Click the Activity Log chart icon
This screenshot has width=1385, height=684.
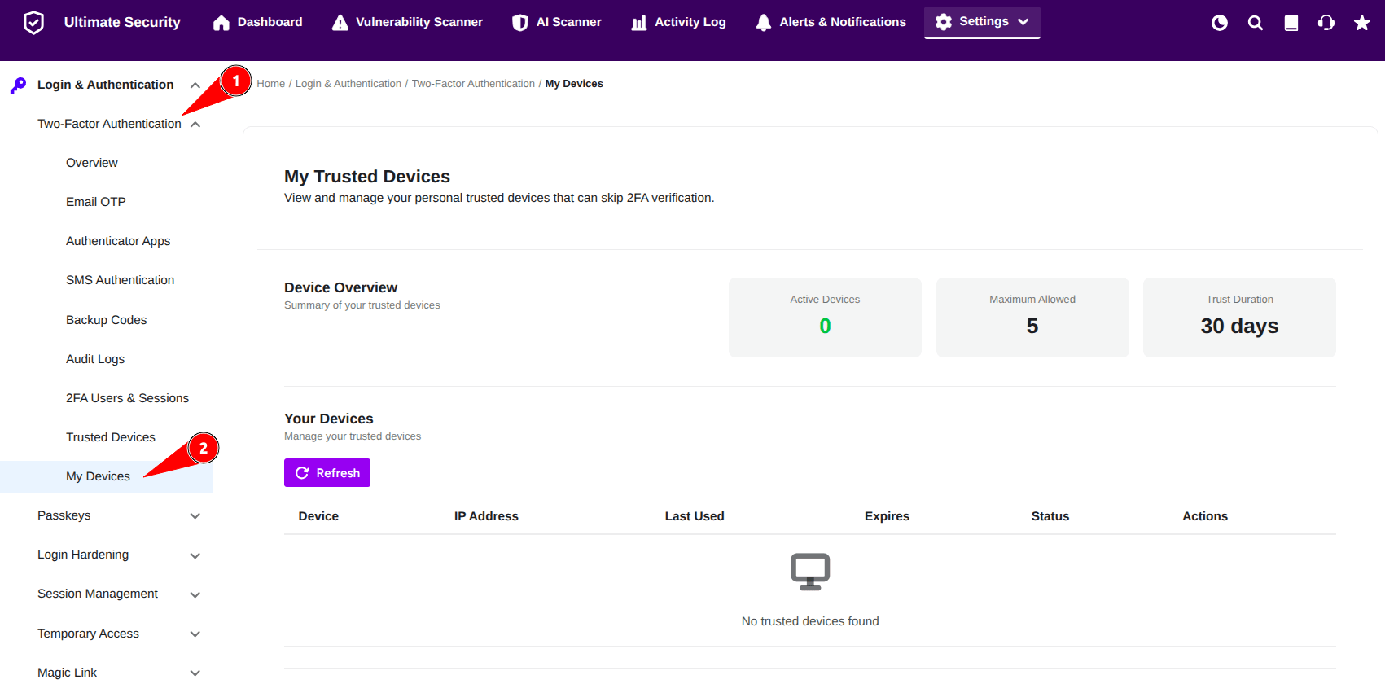click(x=639, y=23)
